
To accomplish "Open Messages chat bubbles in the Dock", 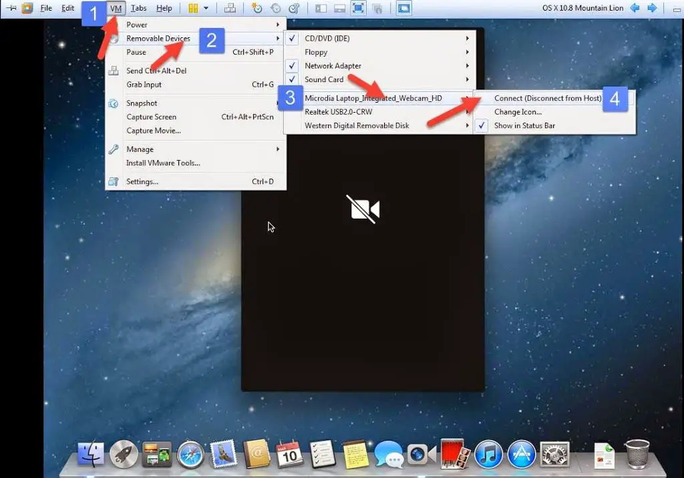I will tap(388, 455).
